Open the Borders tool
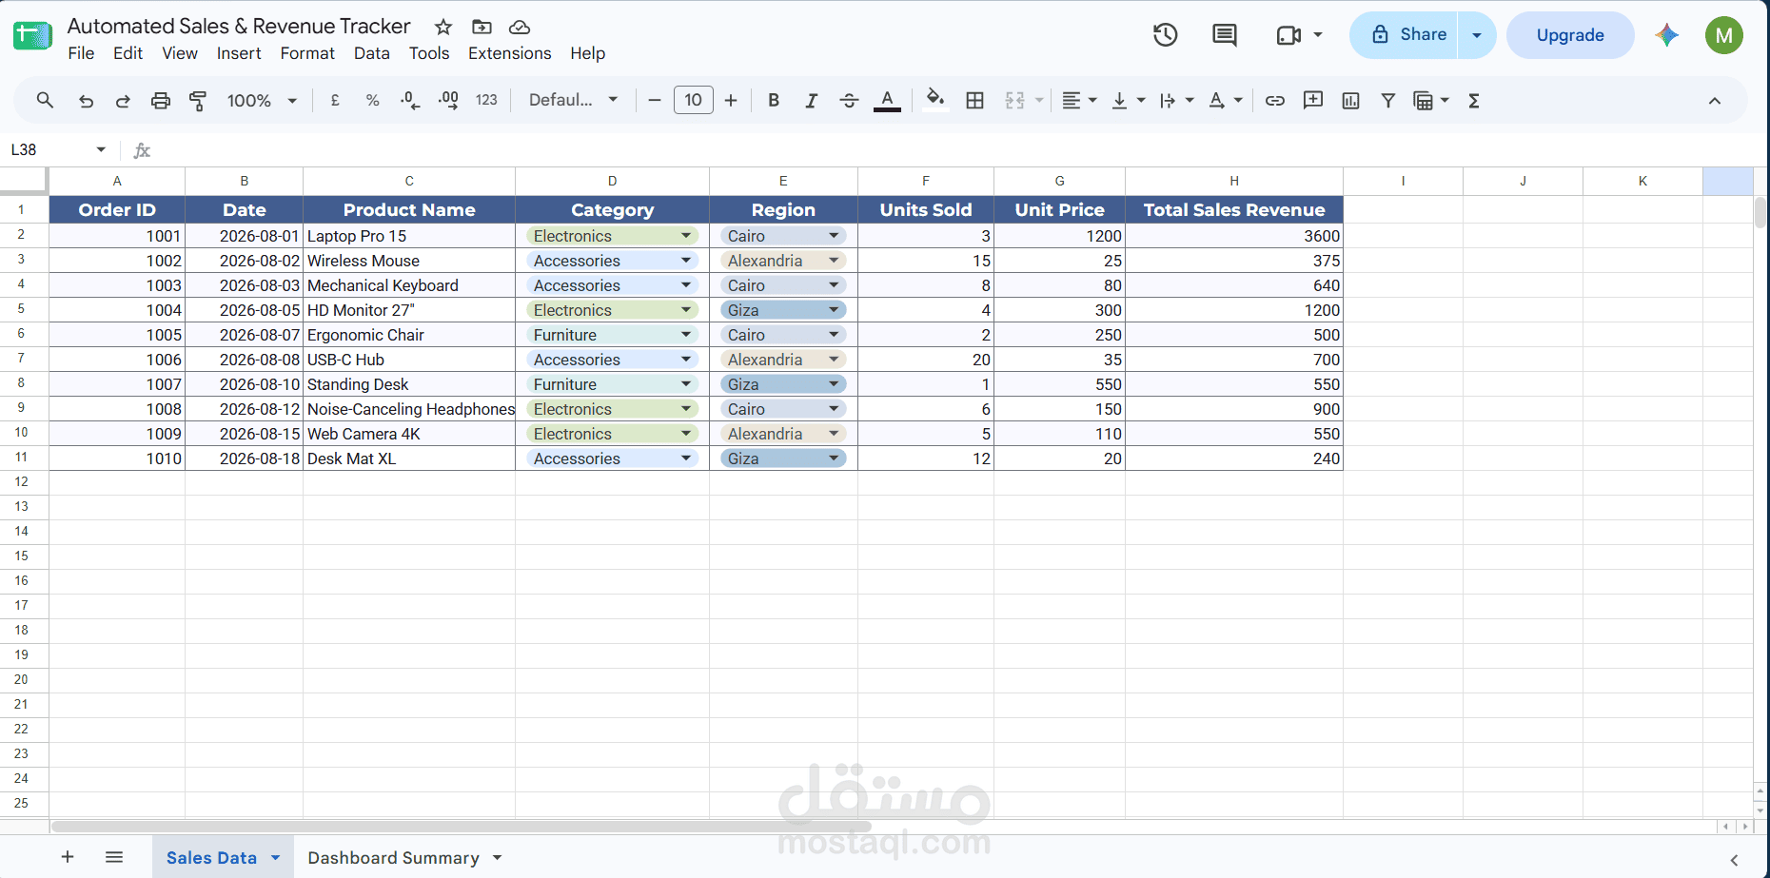 [x=974, y=101]
